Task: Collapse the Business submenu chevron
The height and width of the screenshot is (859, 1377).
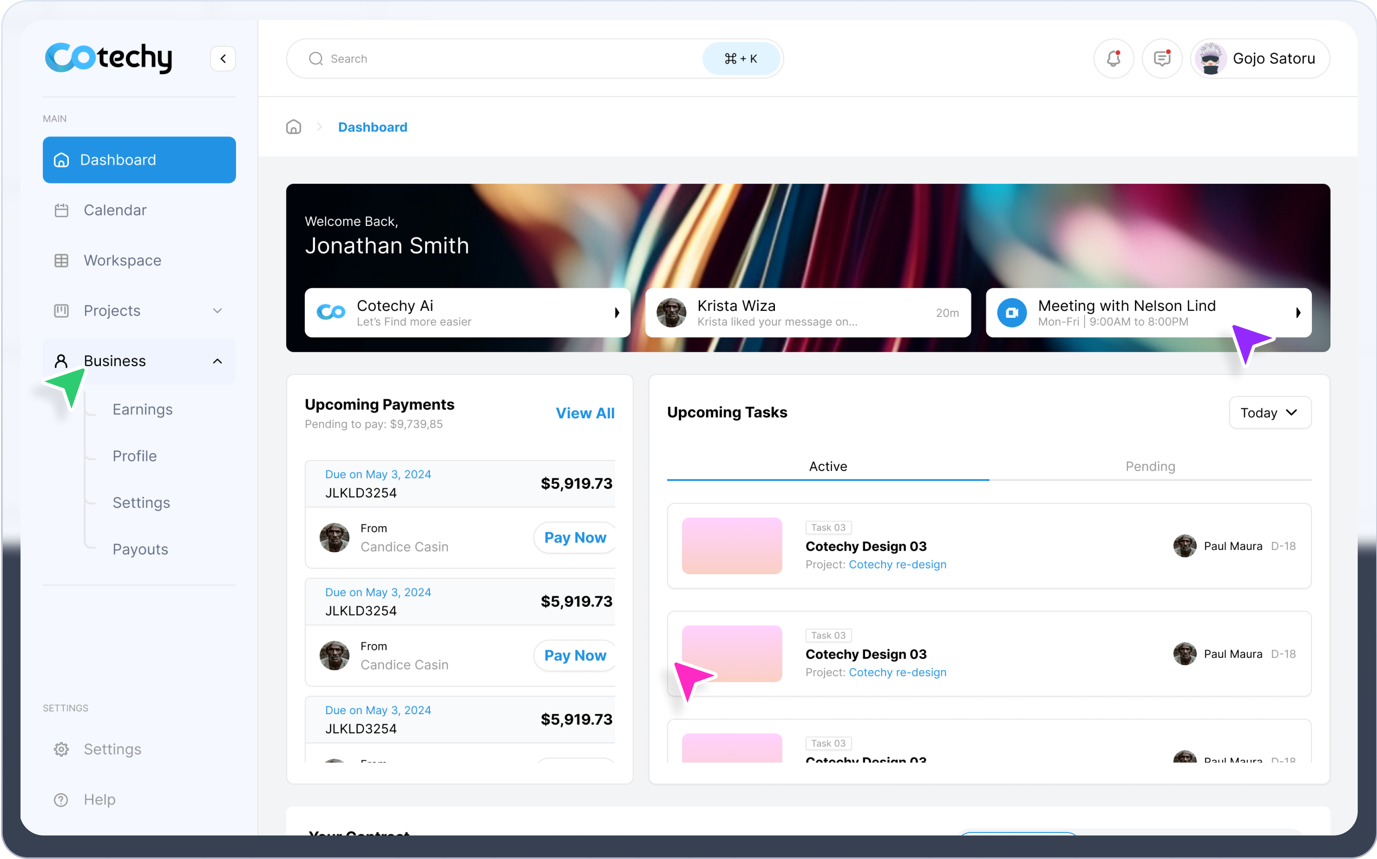Action: pos(217,361)
